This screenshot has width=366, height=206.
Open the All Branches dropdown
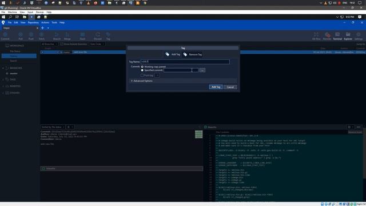click(x=49, y=44)
